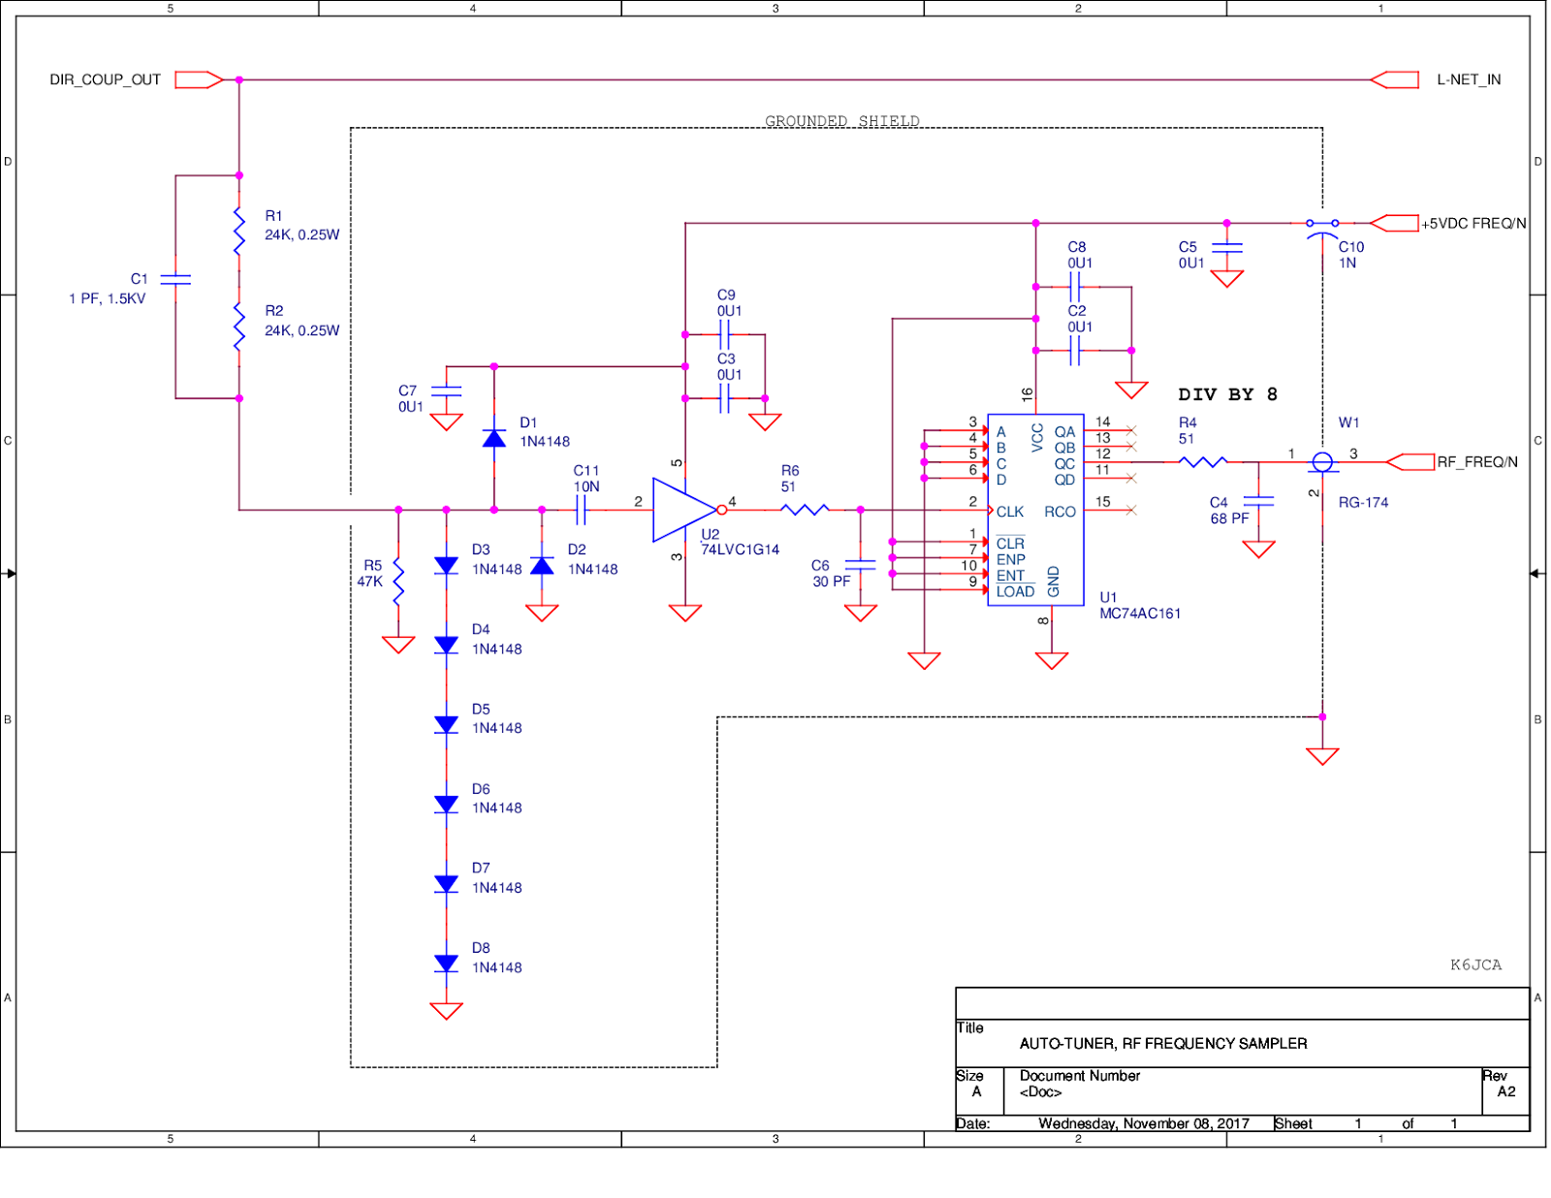Select diode D1 1N4148 symbol
Screen dimensions: 1551x1198
click(x=496, y=438)
